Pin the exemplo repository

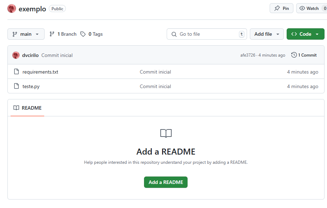tap(281, 8)
